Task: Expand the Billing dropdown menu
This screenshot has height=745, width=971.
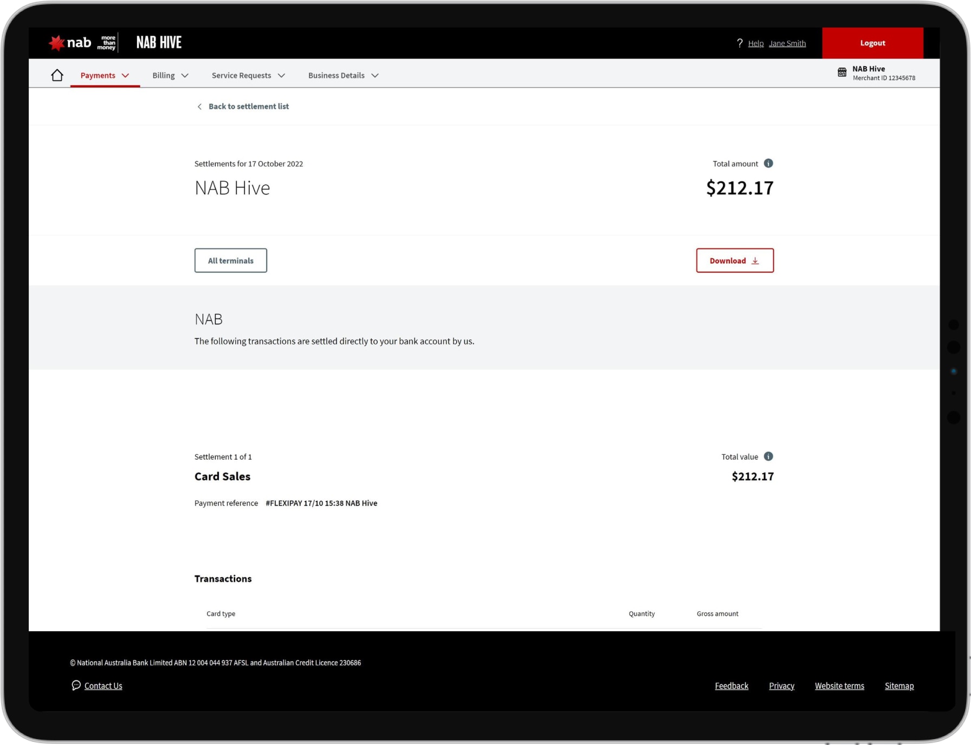Action: pyautogui.click(x=170, y=75)
